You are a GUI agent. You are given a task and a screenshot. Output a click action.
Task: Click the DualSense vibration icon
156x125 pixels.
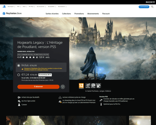101,100
